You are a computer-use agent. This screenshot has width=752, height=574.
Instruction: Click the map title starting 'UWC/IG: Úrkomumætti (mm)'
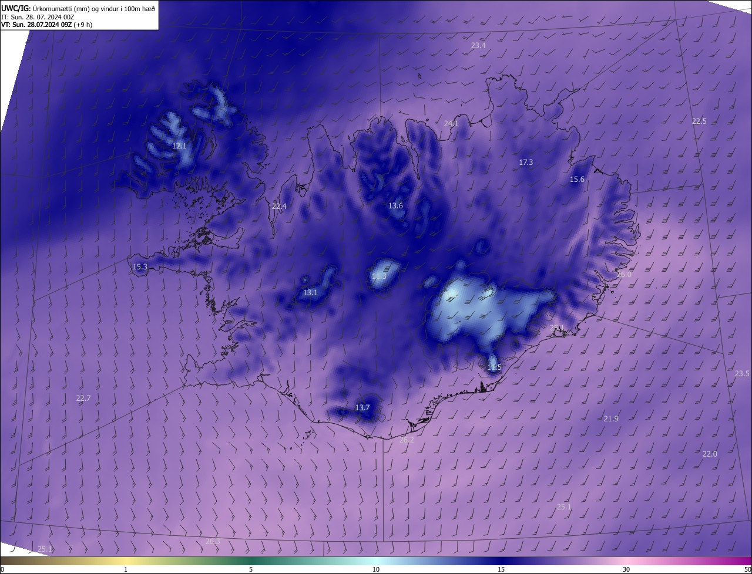[78, 8]
